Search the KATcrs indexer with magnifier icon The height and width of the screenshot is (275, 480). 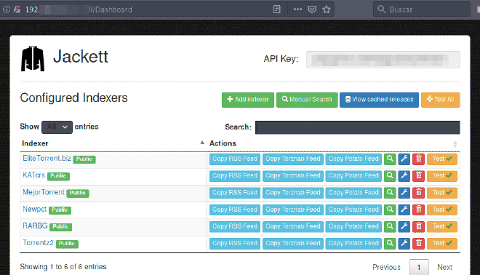click(x=390, y=176)
